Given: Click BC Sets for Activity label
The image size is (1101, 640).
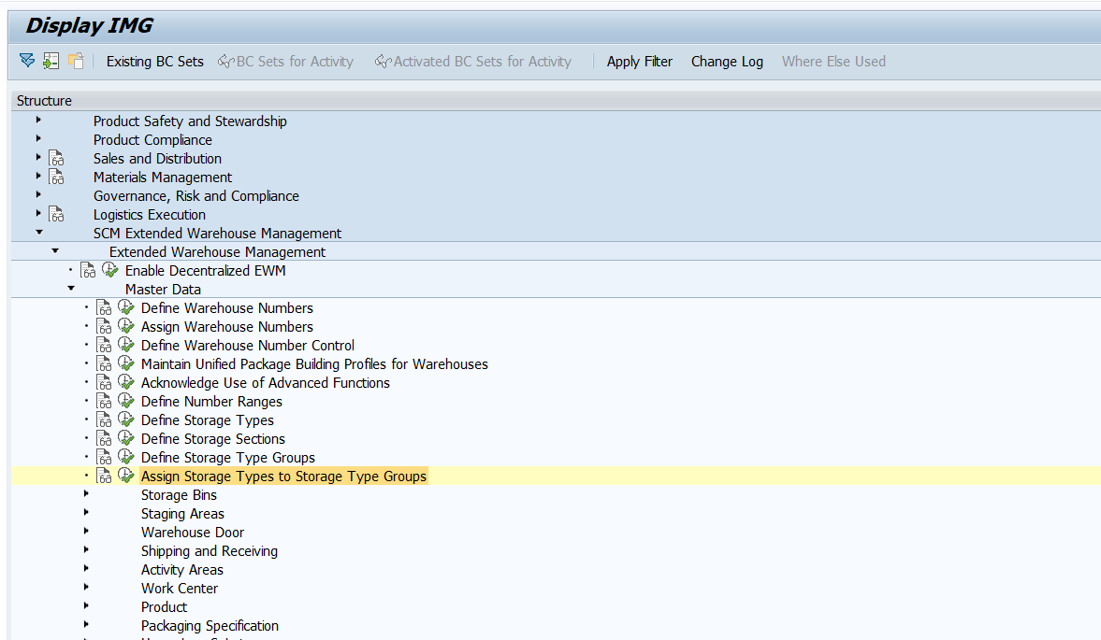Looking at the screenshot, I should (295, 62).
